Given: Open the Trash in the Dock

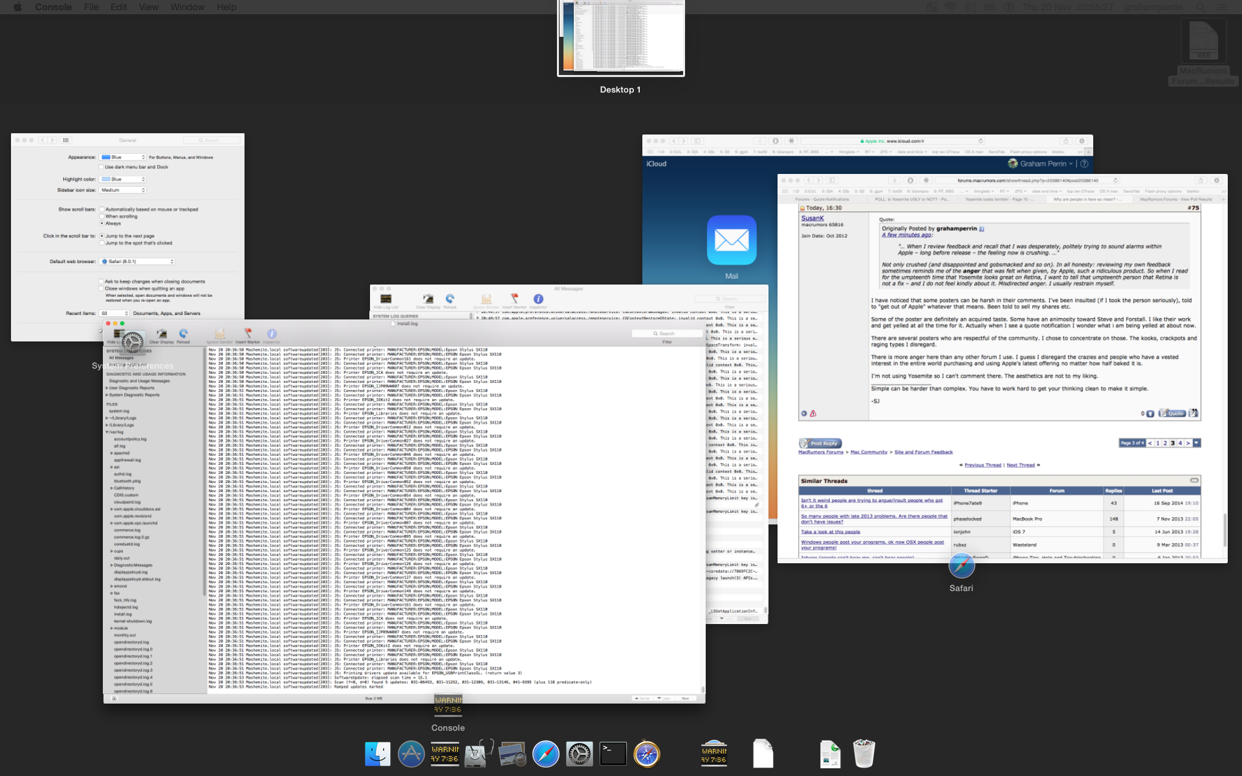Looking at the screenshot, I should (864, 754).
